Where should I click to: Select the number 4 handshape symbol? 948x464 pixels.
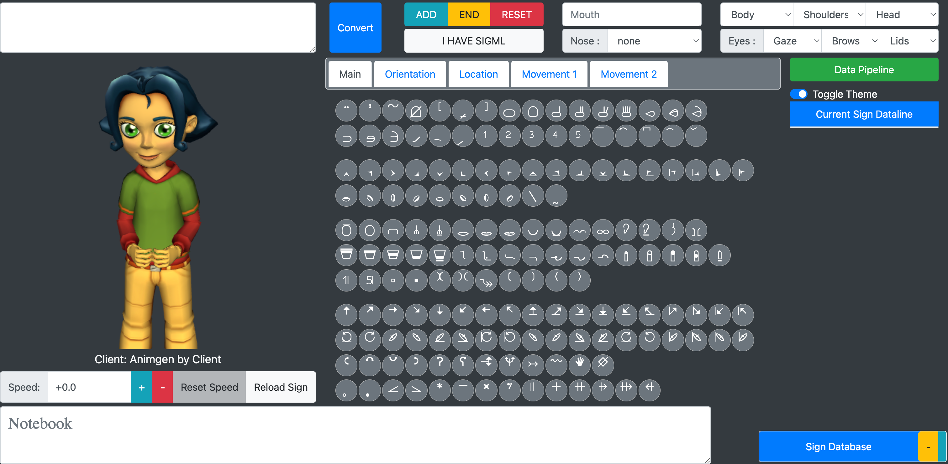click(556, 135)
